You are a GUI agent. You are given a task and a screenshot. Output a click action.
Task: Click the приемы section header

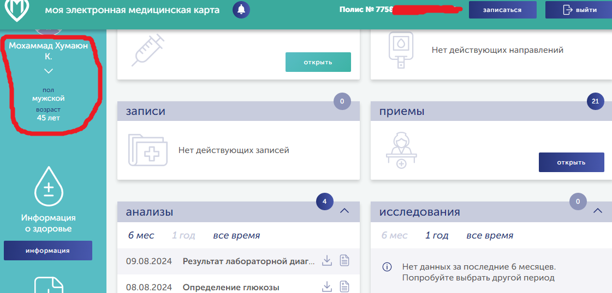click(491, 111)
